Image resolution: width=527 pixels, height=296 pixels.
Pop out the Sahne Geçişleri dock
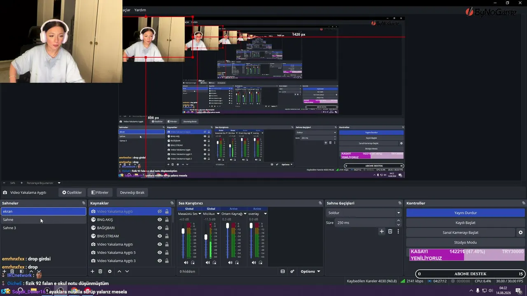[x=400, y=203]
